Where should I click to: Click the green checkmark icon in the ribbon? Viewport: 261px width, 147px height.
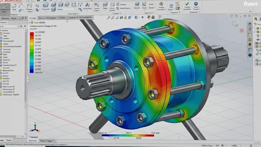point(187,4)
